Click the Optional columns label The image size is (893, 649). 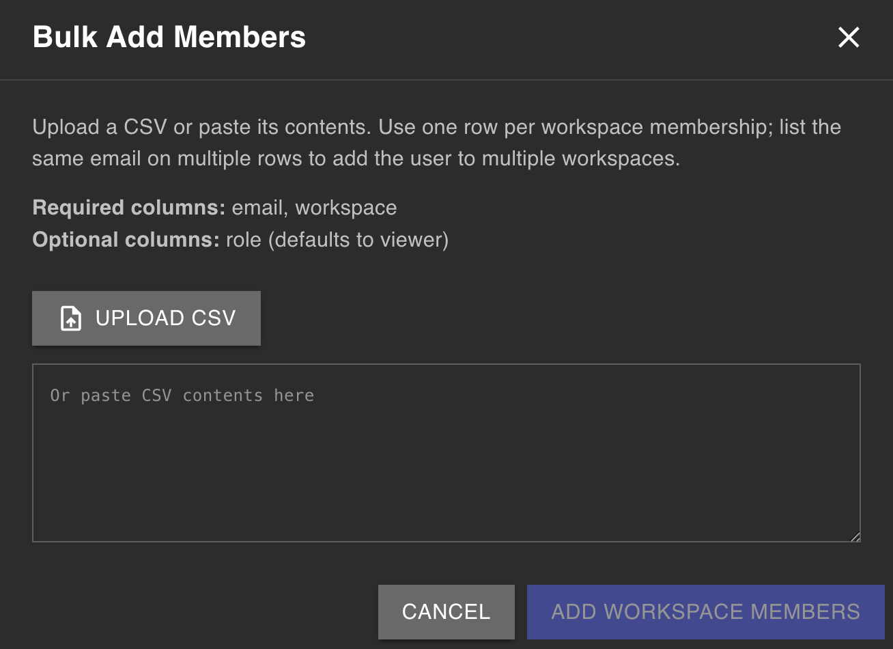tap(126, 240)
